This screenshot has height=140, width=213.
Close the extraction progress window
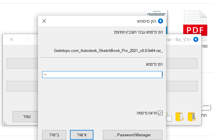click(11, 39)
